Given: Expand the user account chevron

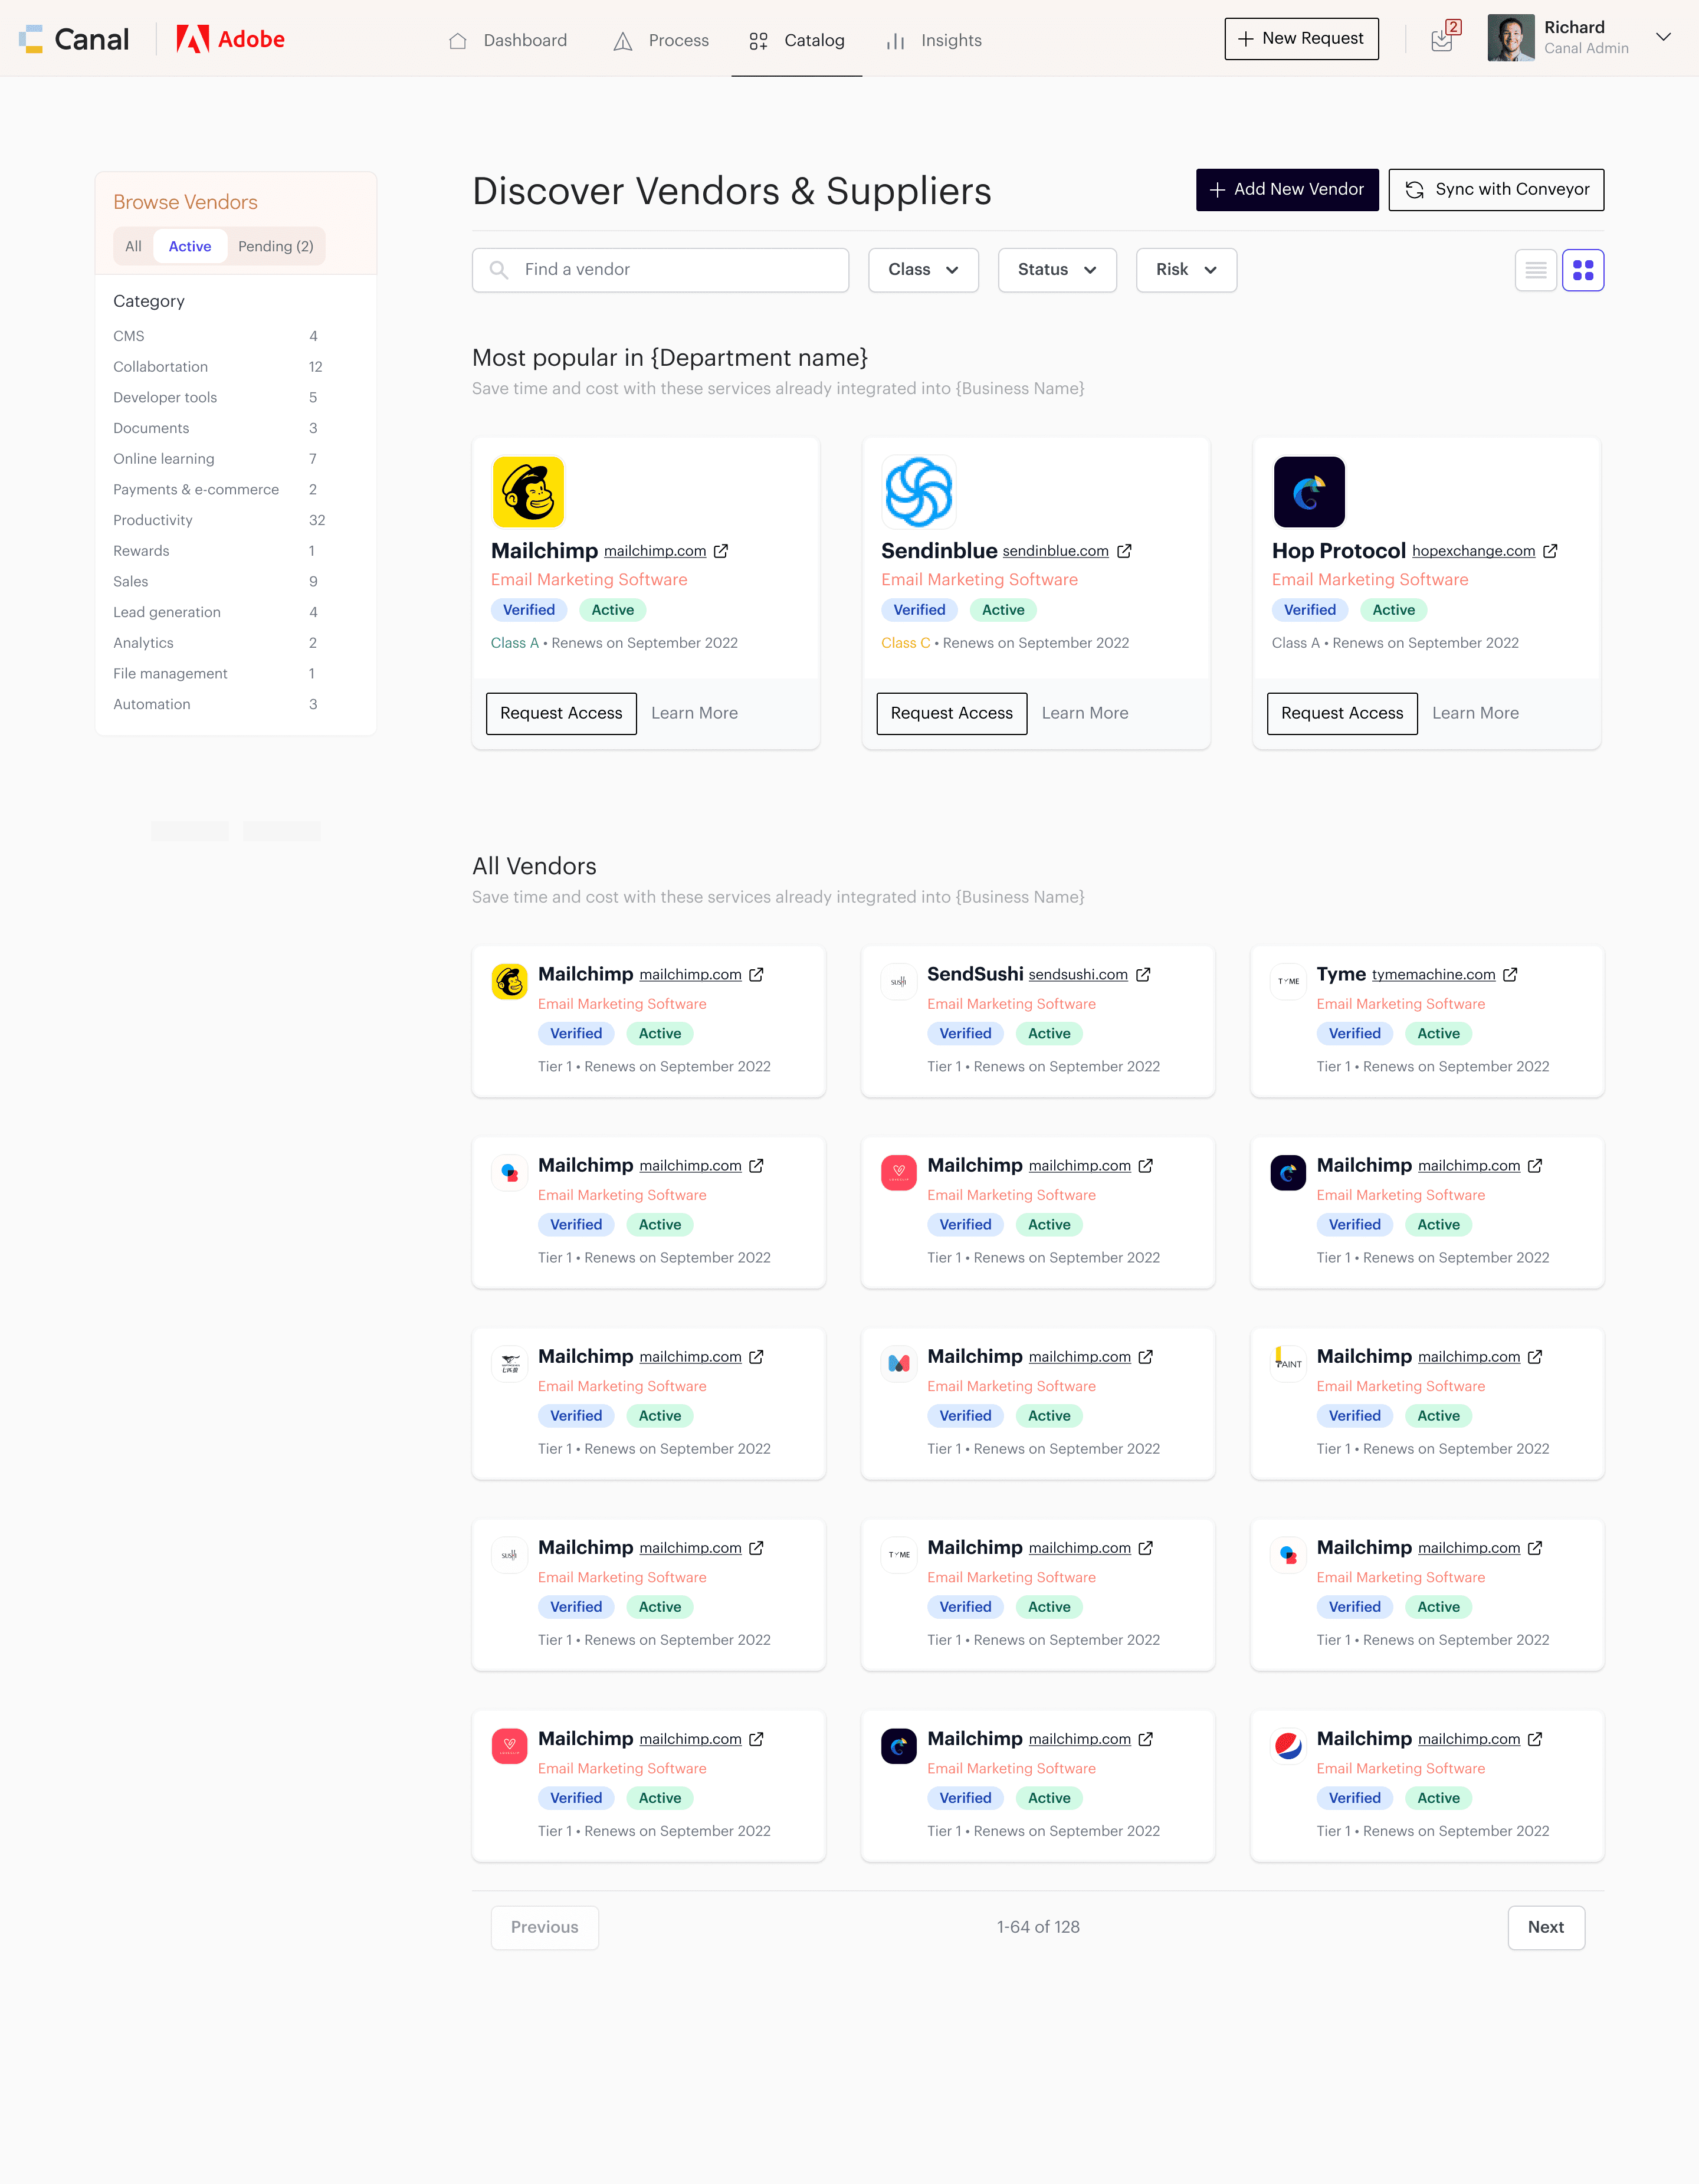Looking at the screenshot, I should (1663, 37).
